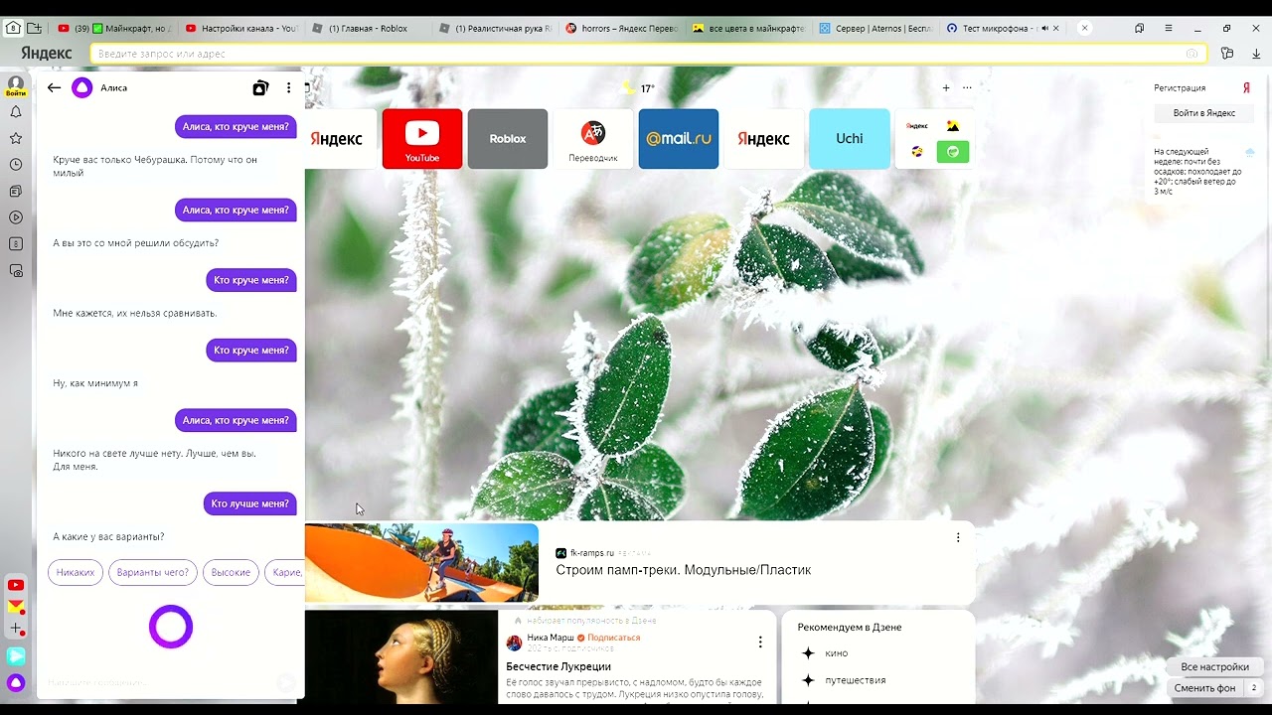Open collections icon in sidebar

16,191
